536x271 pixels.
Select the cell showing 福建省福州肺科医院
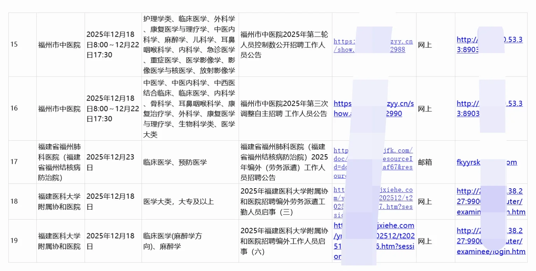point(60,162)
